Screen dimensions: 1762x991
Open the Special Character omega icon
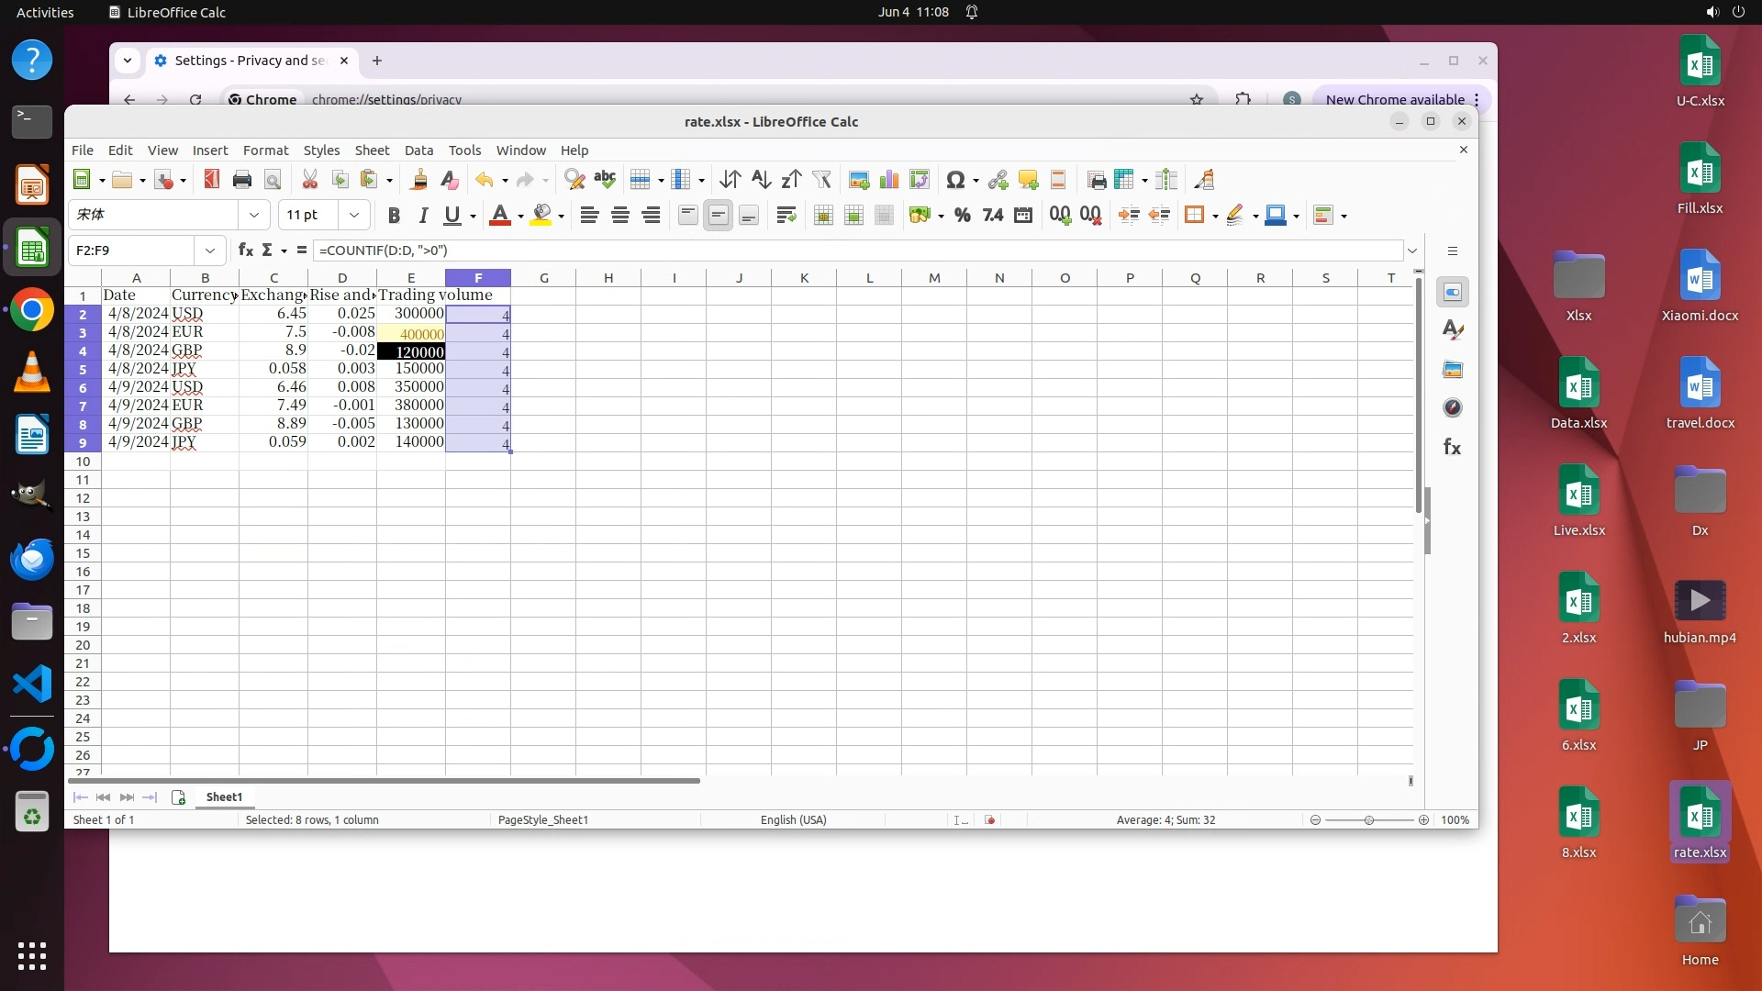click(x=955, y=180)
